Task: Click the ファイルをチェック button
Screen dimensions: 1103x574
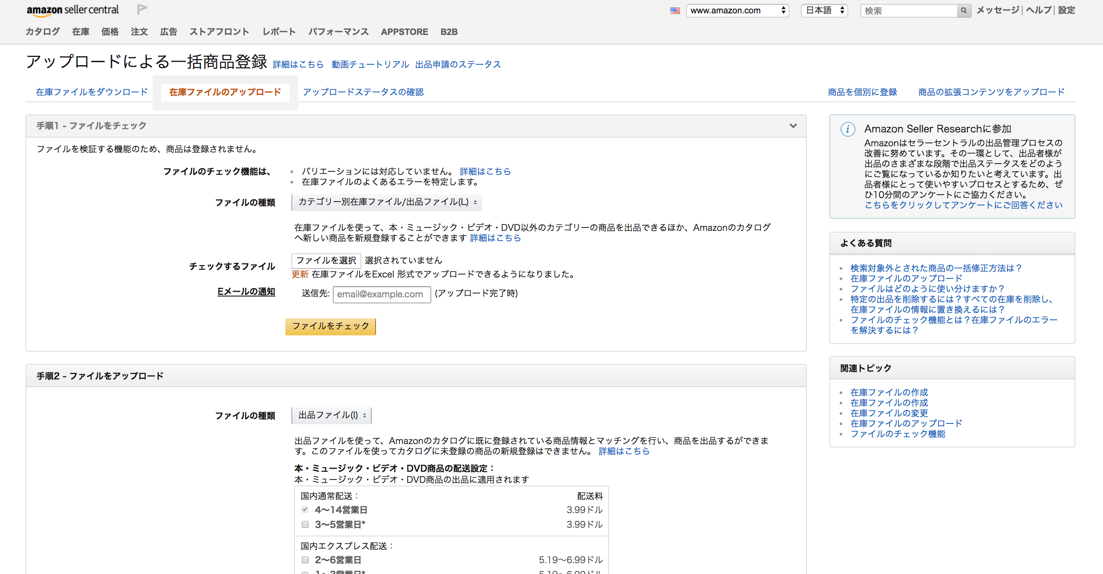Action: tap(331, 326)
